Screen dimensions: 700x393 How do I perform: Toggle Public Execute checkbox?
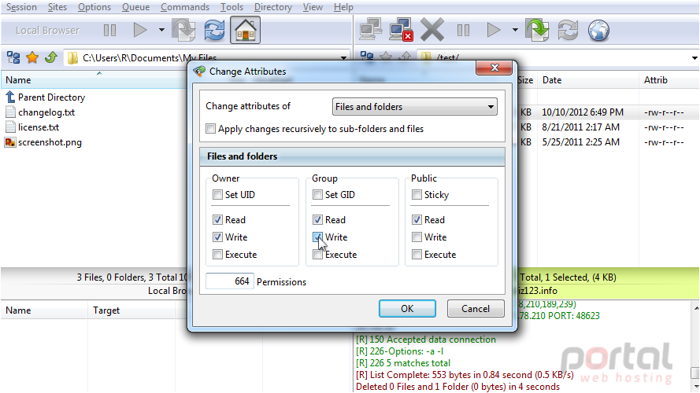pos(417,255)
